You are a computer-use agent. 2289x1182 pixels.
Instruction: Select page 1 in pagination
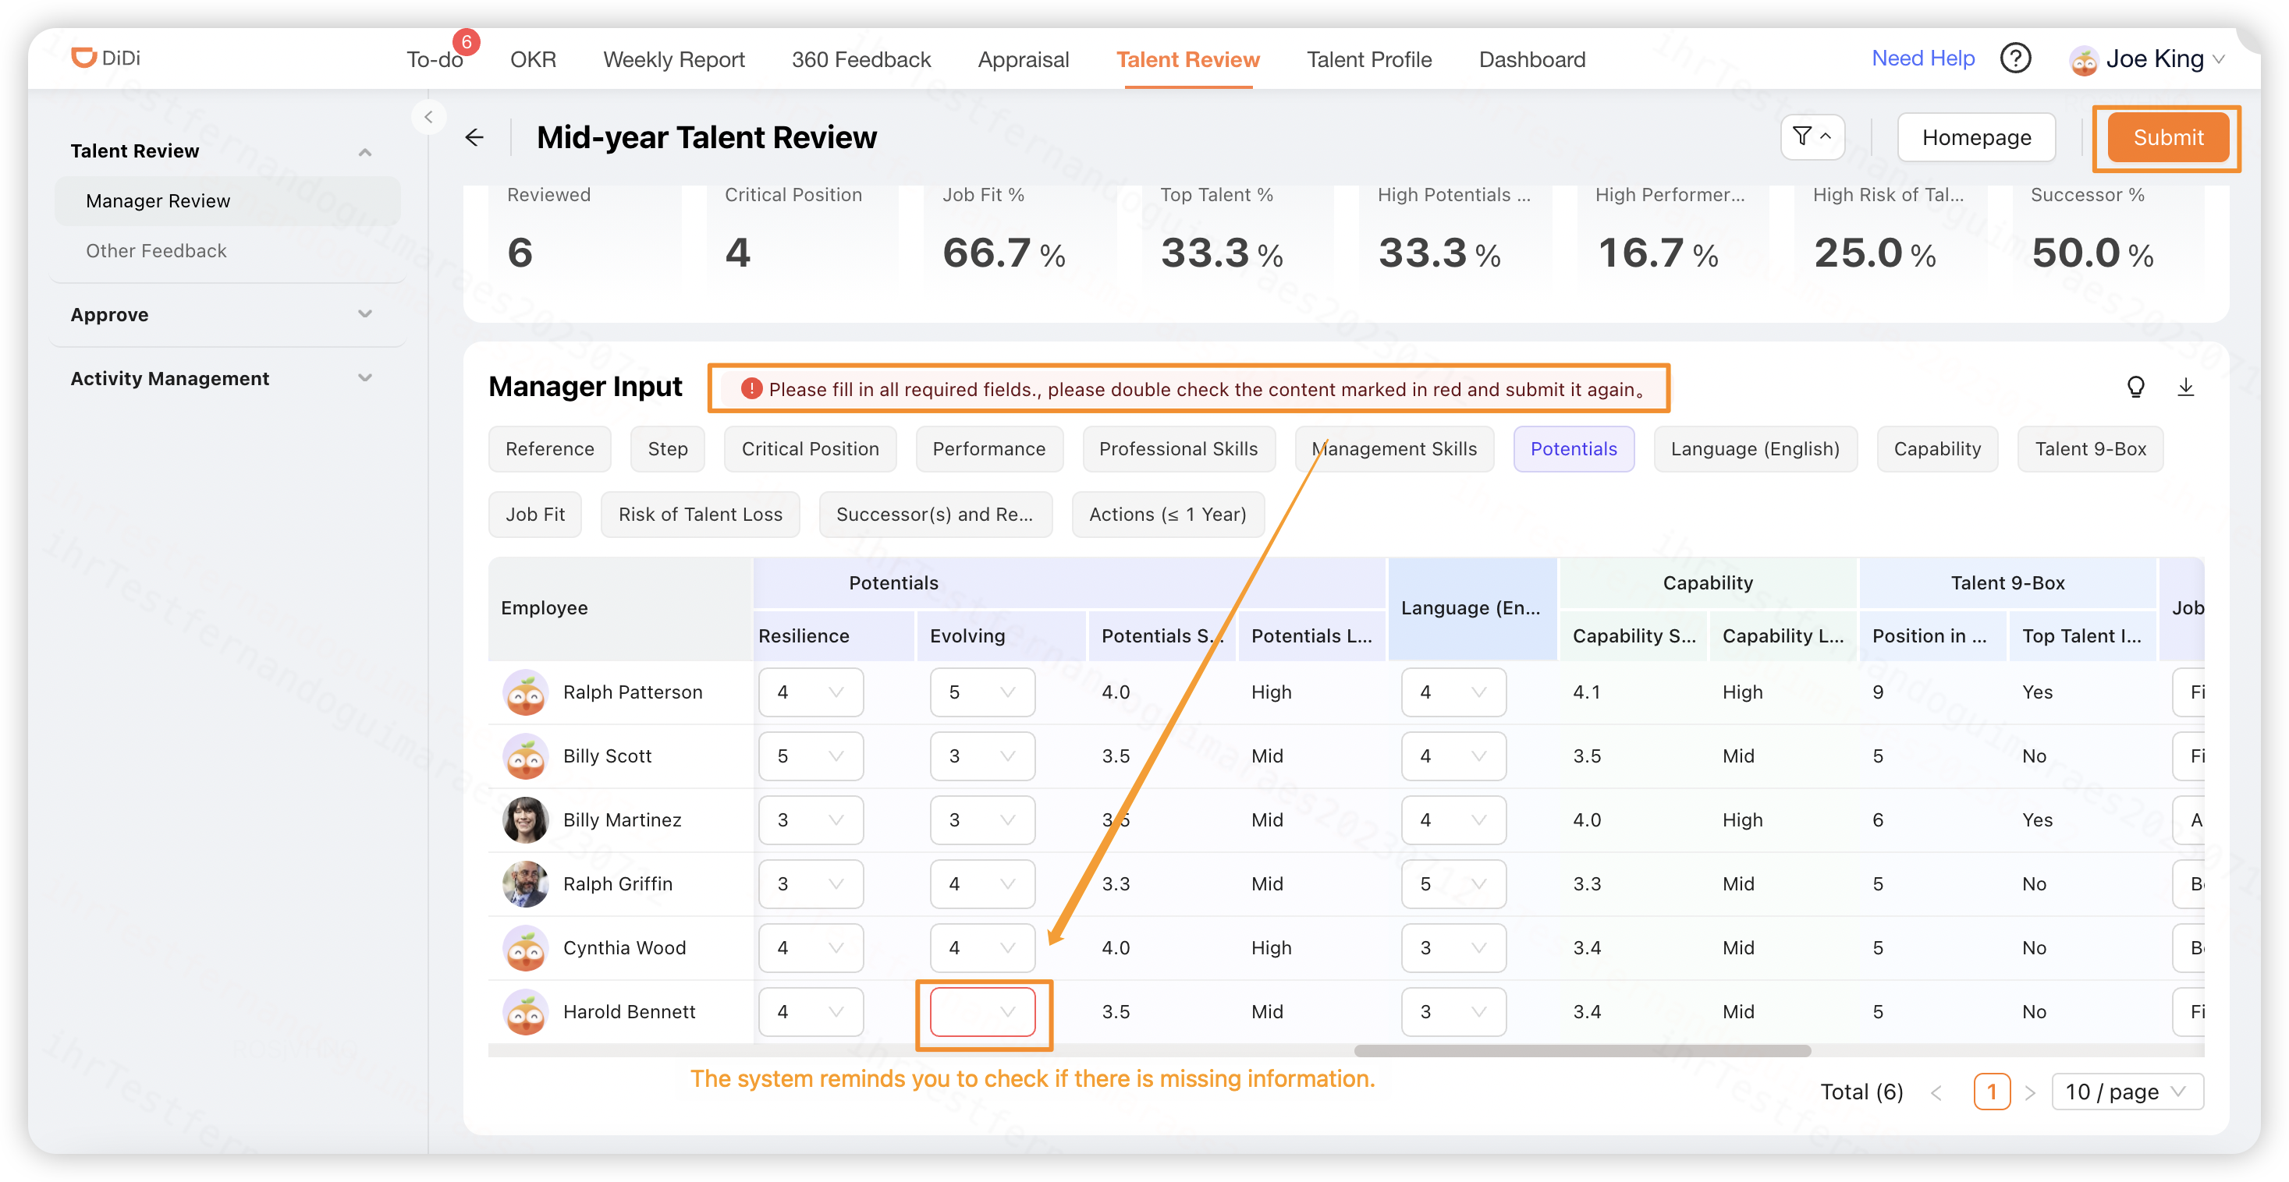pyautogui.click(x=1991, y=1092)
